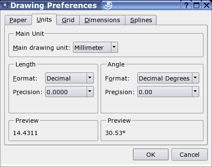The image size is (212, 167).
Task: Open the Main drawing unit Millimeter dropdown
Action: pyautogui.click(x=96, y=47)
